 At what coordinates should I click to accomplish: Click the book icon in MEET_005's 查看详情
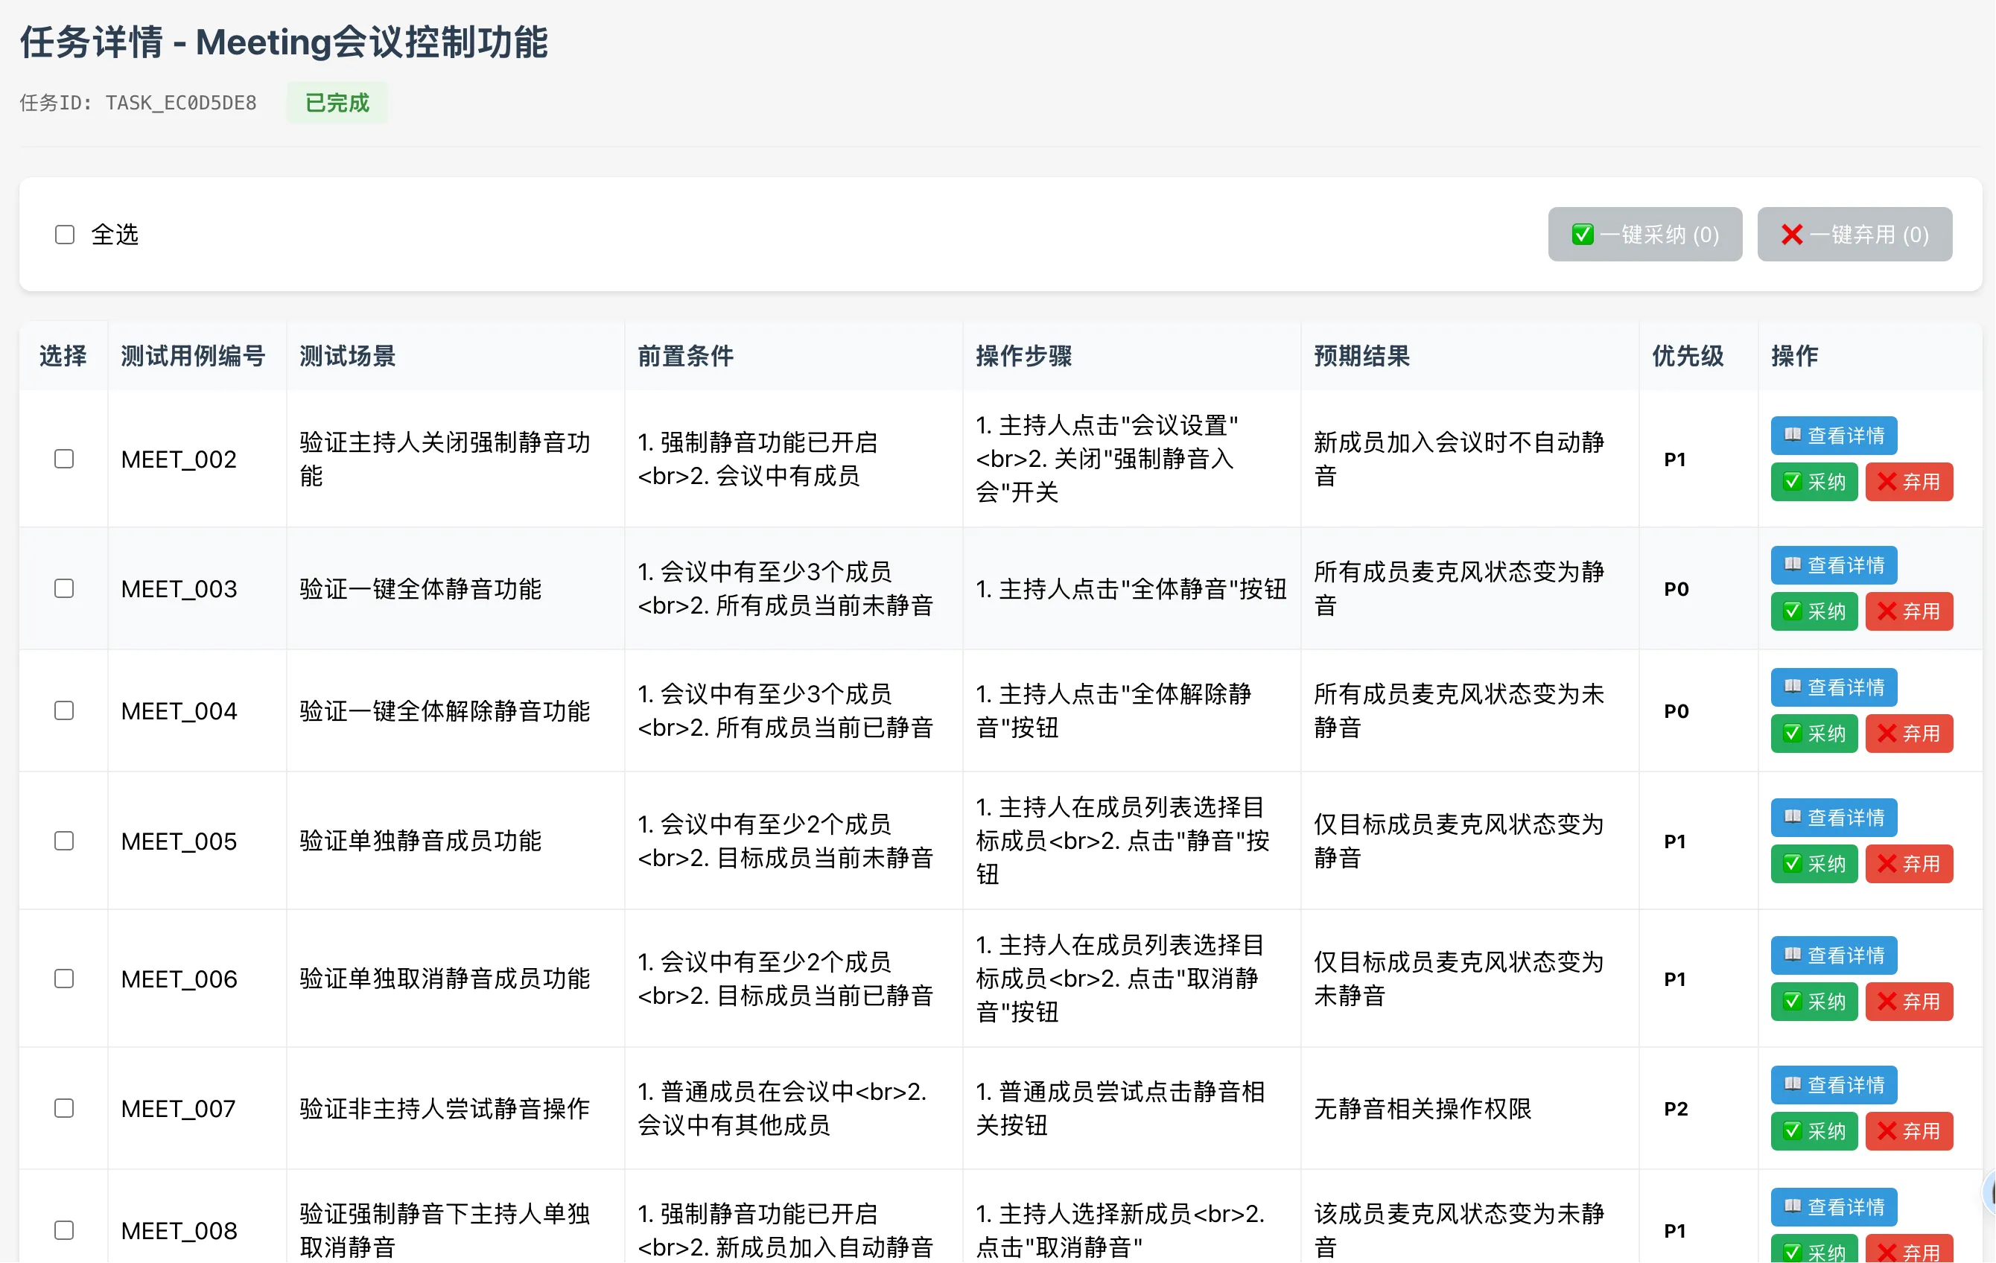[x=1792, y=817]
